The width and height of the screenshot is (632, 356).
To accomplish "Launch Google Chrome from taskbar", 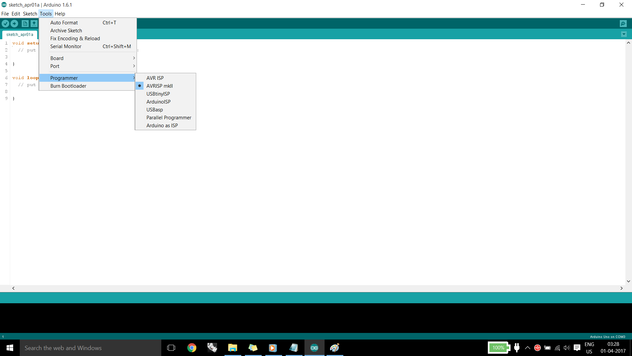I will [x=192, y=348].
